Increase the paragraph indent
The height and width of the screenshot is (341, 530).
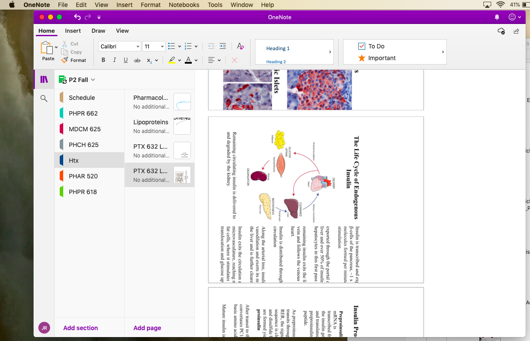(x=223, y=46)
